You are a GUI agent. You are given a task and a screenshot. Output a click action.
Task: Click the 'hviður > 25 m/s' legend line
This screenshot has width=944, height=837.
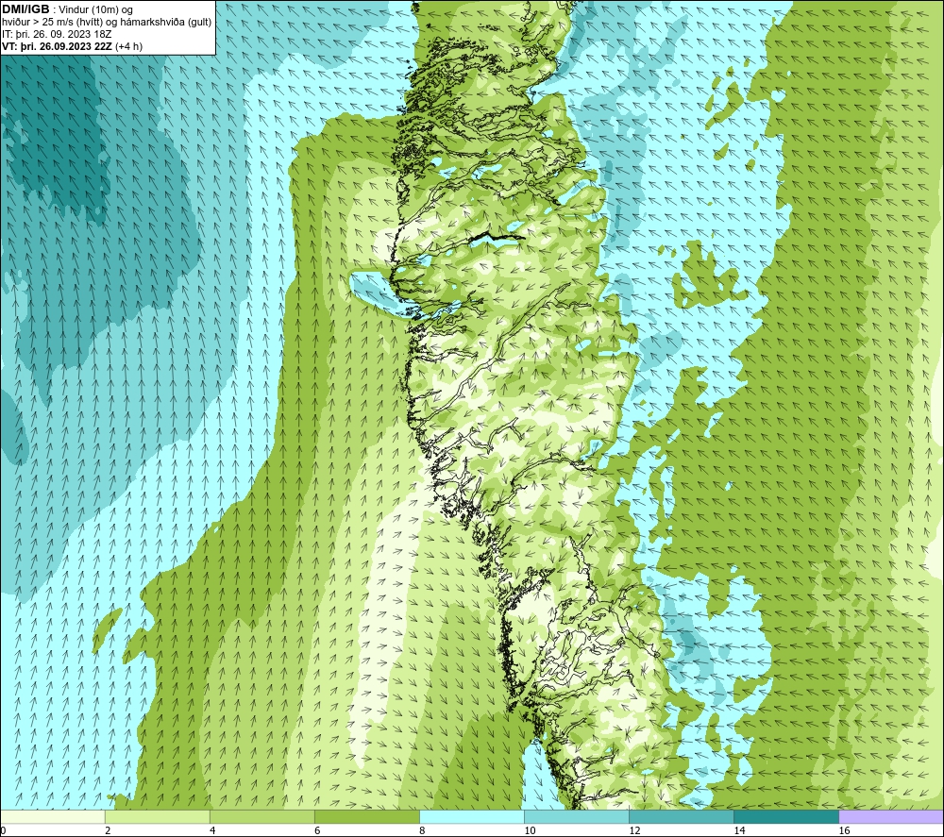tap(107, 23)
